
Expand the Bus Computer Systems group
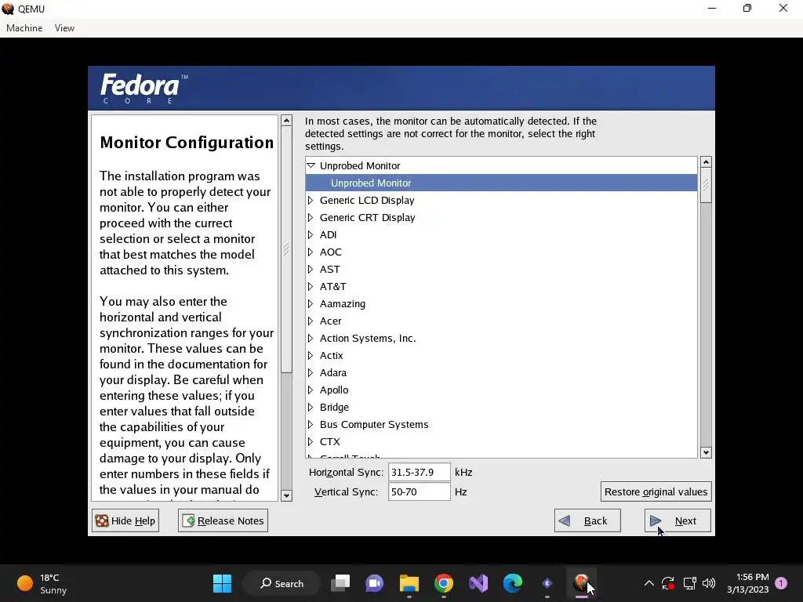click(x=311, y=424)
